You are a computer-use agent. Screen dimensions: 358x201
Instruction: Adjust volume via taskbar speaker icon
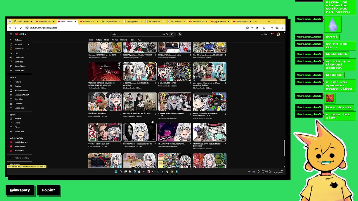click(267, 172)
